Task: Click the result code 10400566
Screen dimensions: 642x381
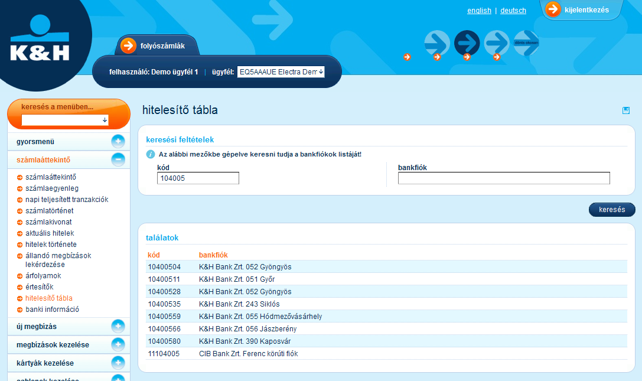Action: 164,329
